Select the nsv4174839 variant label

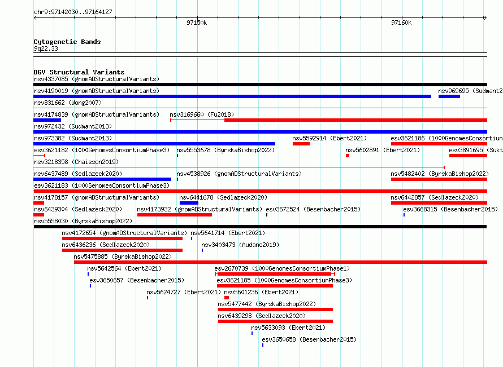pyautogui.click(x=97, y=114)
